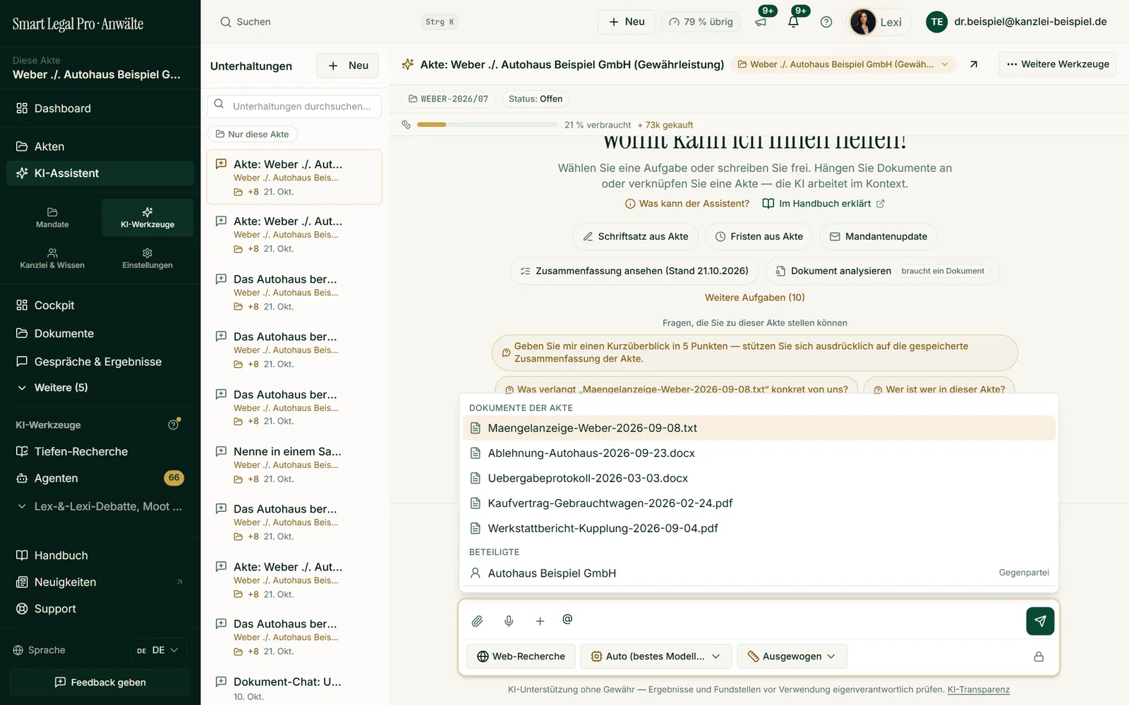Viewport: 1129px width, 705px height.
Task: Open Dashboard in sidebar
Action: click(x=99, y=109)
